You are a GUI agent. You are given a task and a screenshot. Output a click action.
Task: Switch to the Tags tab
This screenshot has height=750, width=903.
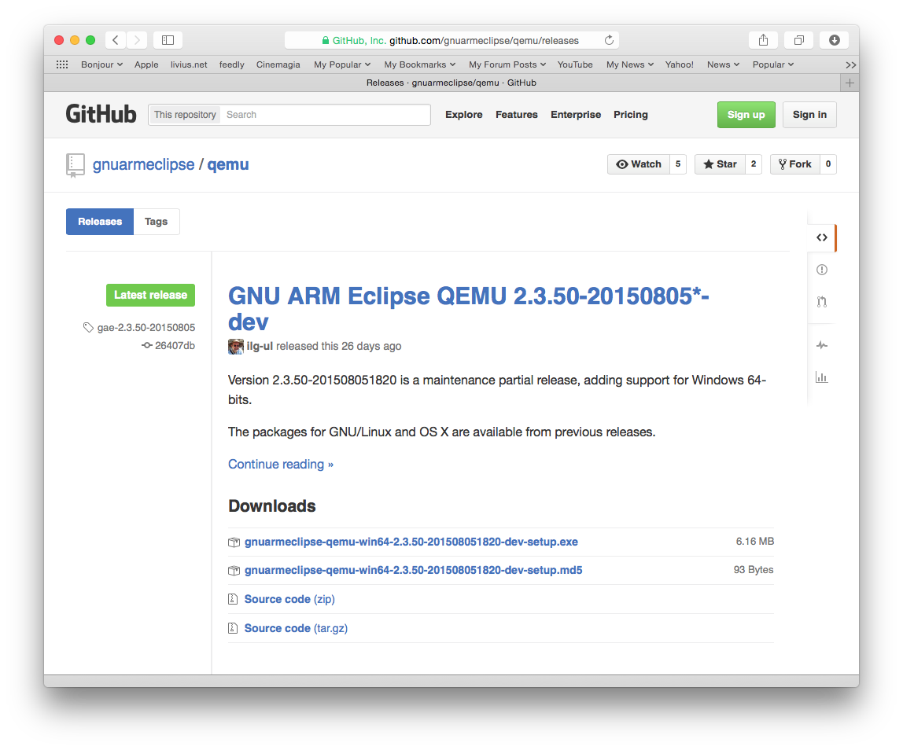pyautogui.click(x=156, y=222)
